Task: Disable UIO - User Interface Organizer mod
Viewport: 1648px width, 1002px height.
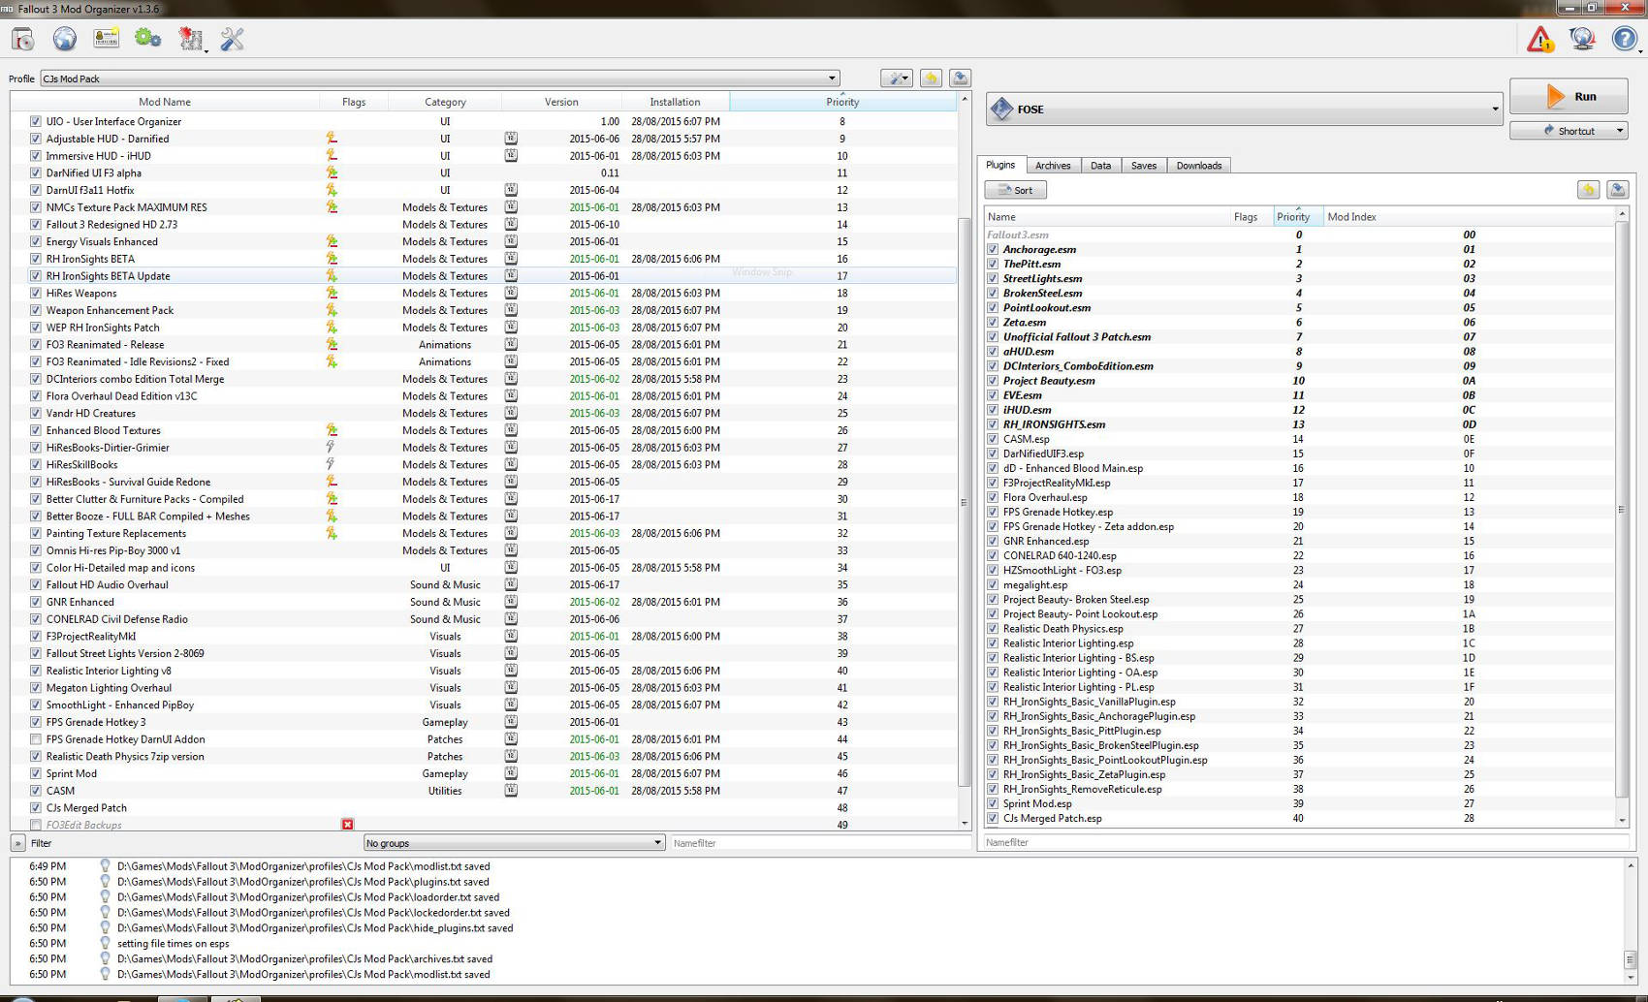Action: [36, 121]
